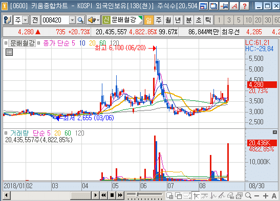280x201 pixels.
Task: Click the 08/30 date label on the time axis
Action: (256, 186)
